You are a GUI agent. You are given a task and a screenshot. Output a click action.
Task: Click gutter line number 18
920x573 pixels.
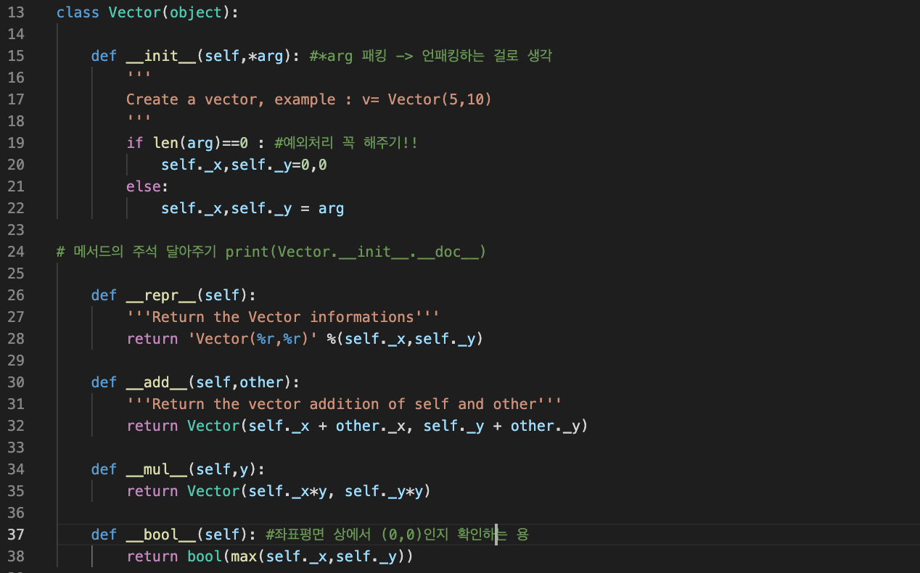[x=16, y=121]
